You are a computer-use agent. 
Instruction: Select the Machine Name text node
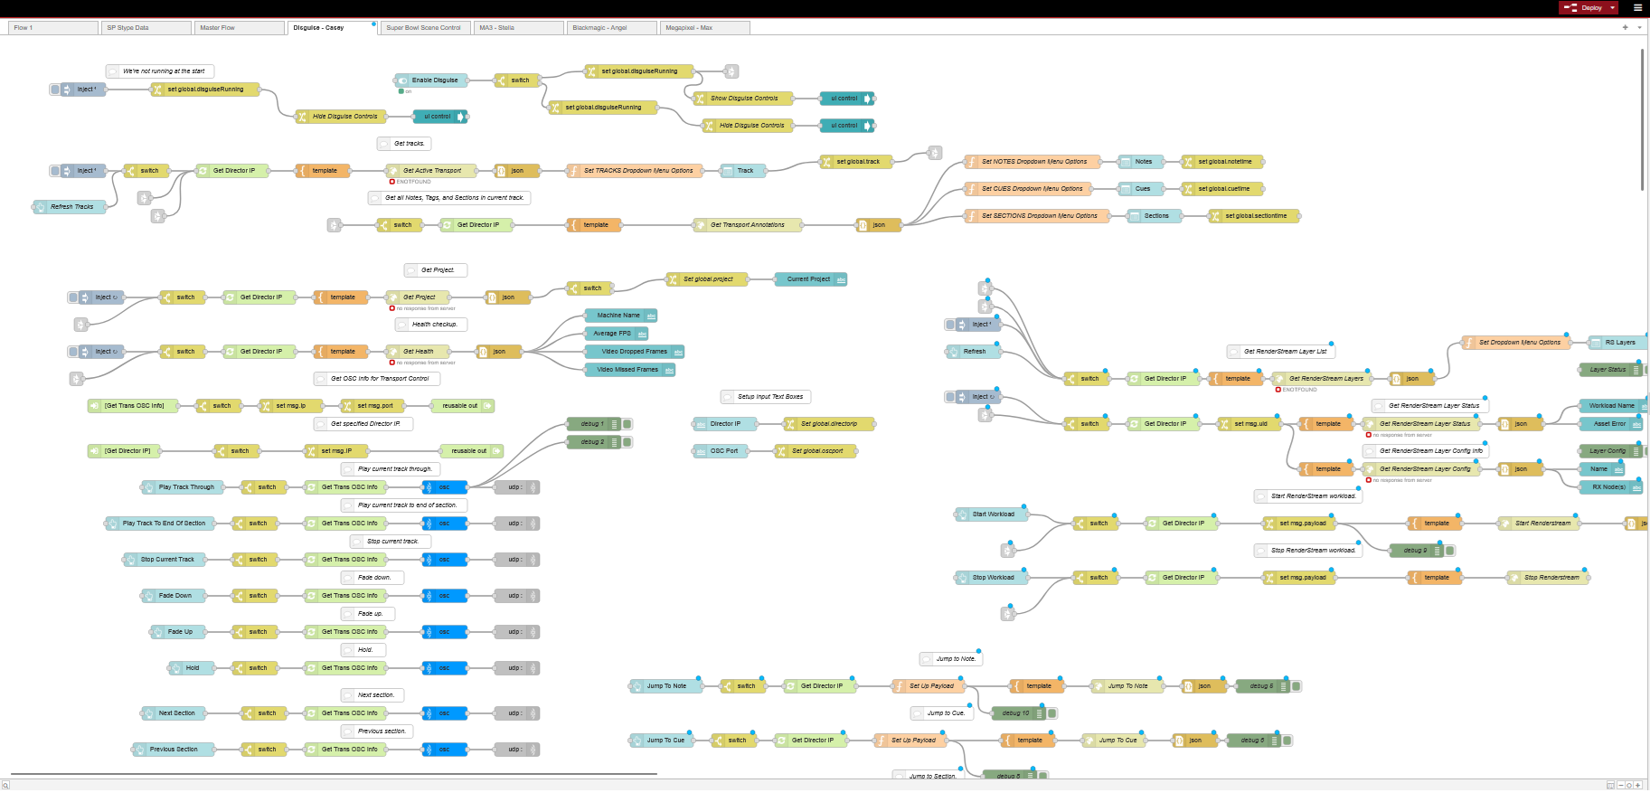pyautogui.click(x=621, y=316)
